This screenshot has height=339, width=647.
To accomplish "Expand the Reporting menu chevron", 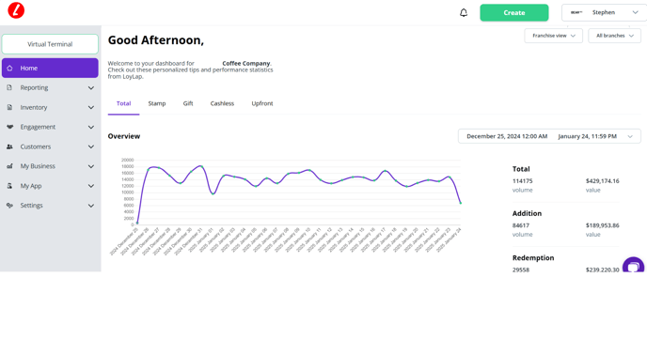I will pyautogui.click(x=91, y=87).
